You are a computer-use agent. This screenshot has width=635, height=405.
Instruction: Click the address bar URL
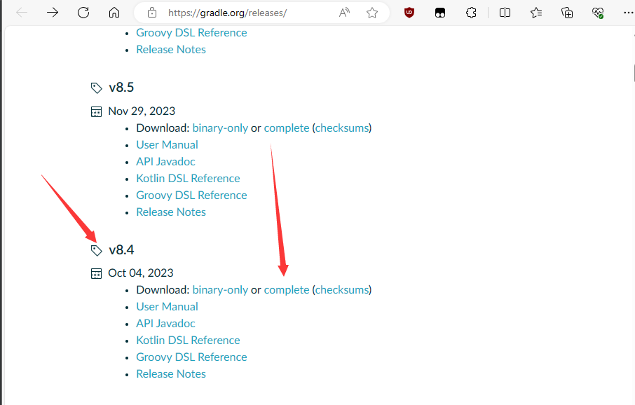[227, 13]
